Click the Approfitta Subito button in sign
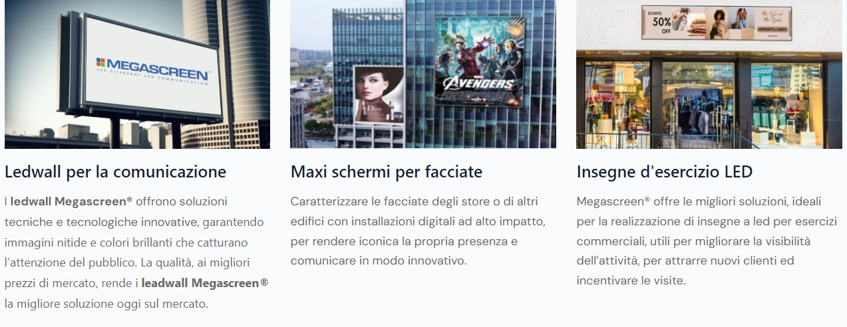Screen dimensions: 847x327 click(772, 30)
